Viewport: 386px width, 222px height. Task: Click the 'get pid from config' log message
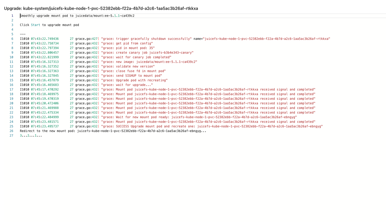(127, 43)
